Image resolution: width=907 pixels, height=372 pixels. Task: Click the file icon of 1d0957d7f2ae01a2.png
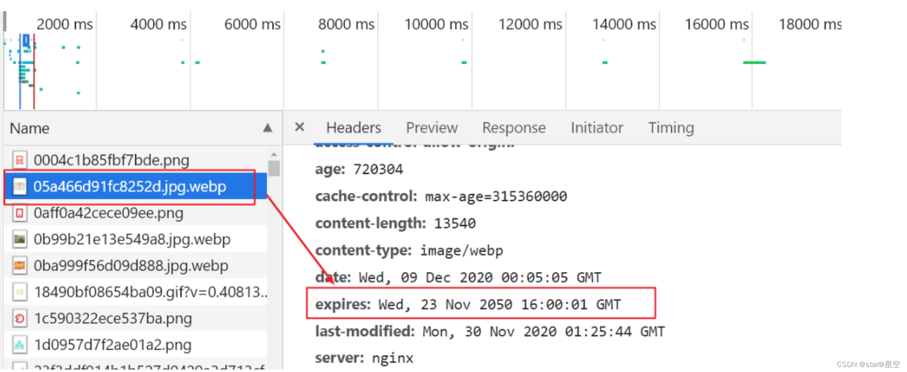pyautogui.click(x=20, y=345)
